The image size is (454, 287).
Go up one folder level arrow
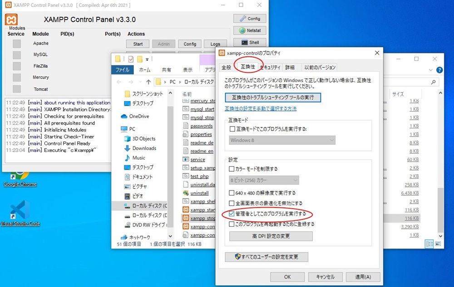pos(148,82)
